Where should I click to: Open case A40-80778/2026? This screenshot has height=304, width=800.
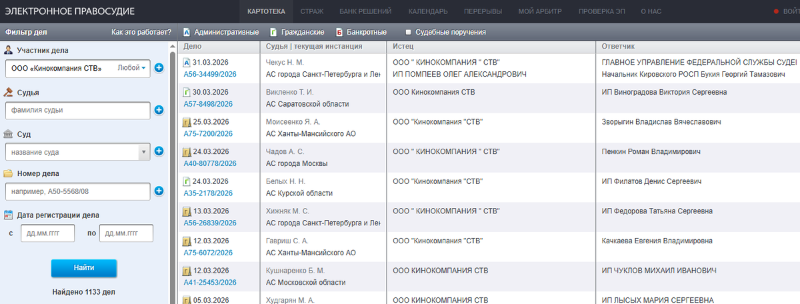[210, 163]
